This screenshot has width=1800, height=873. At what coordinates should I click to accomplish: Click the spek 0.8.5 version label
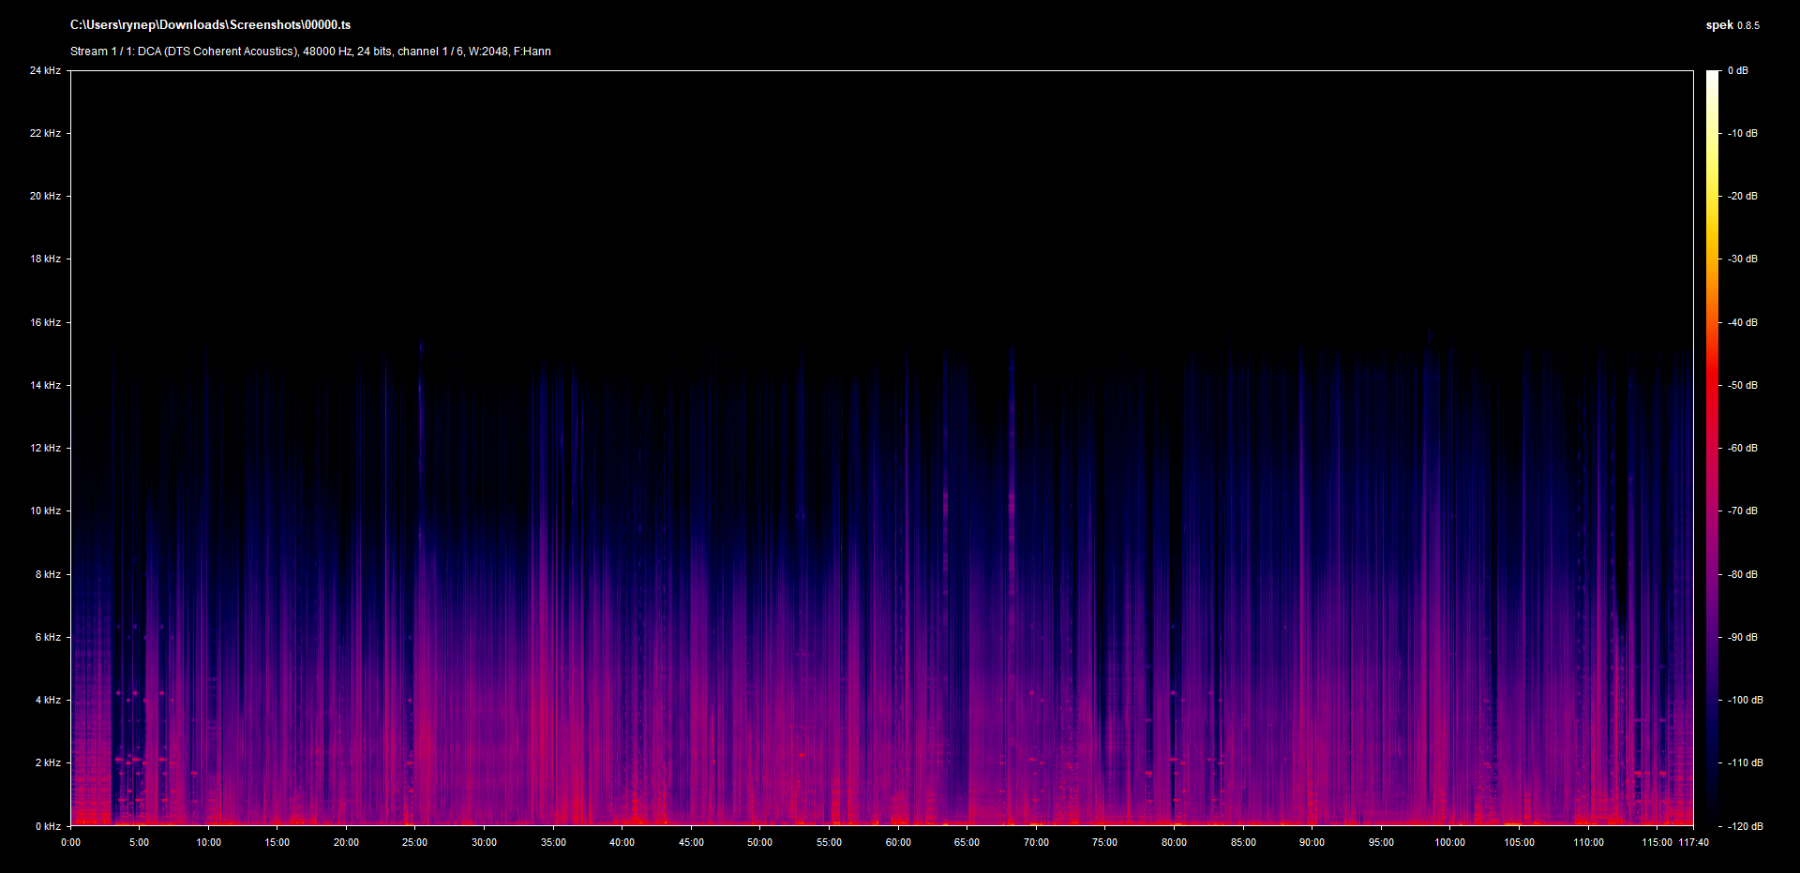point(1732,25)
